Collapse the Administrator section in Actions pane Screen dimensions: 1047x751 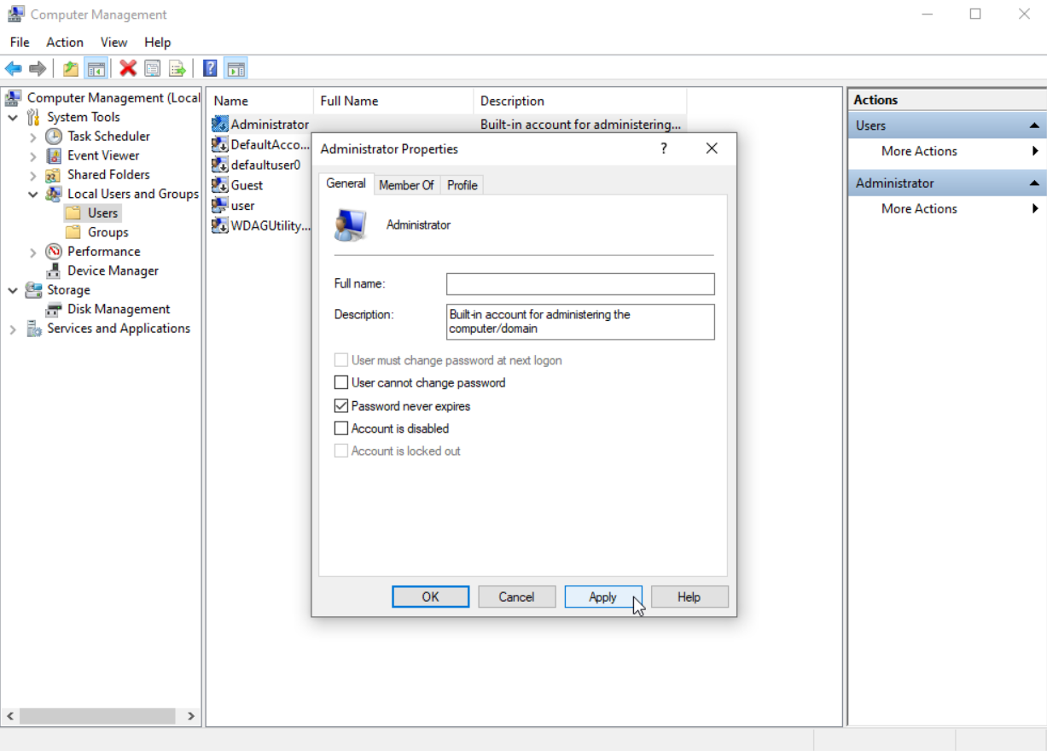(x=1034, y=183)
